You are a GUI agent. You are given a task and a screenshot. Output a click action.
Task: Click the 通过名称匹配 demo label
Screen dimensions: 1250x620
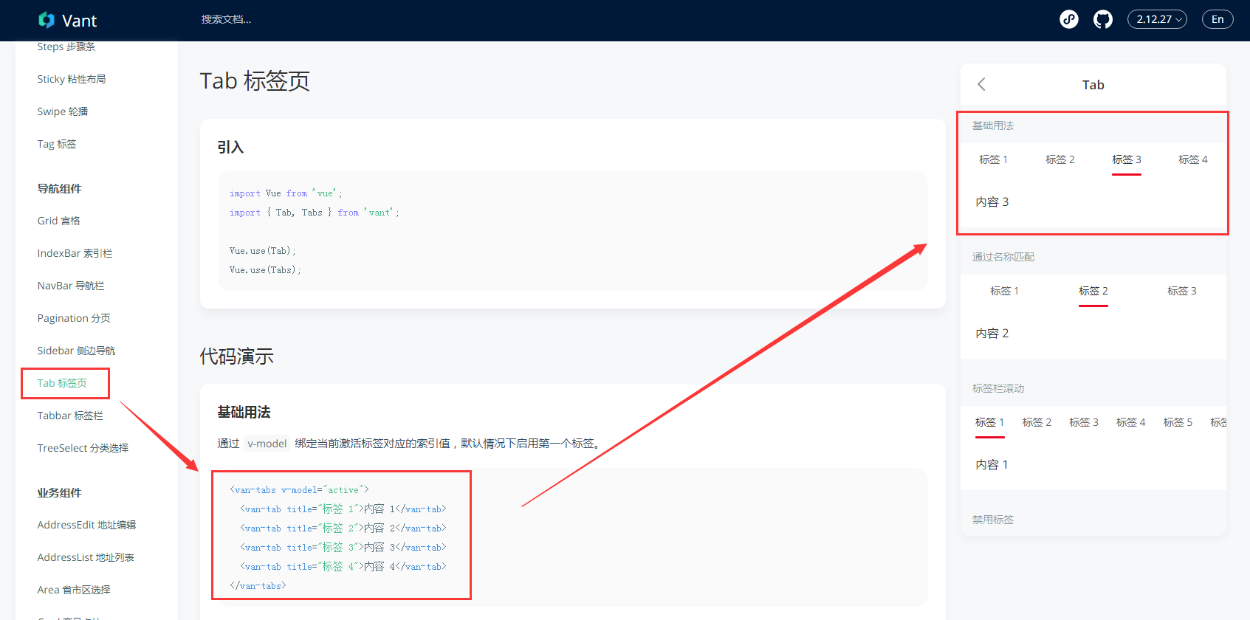[1003, 257]
